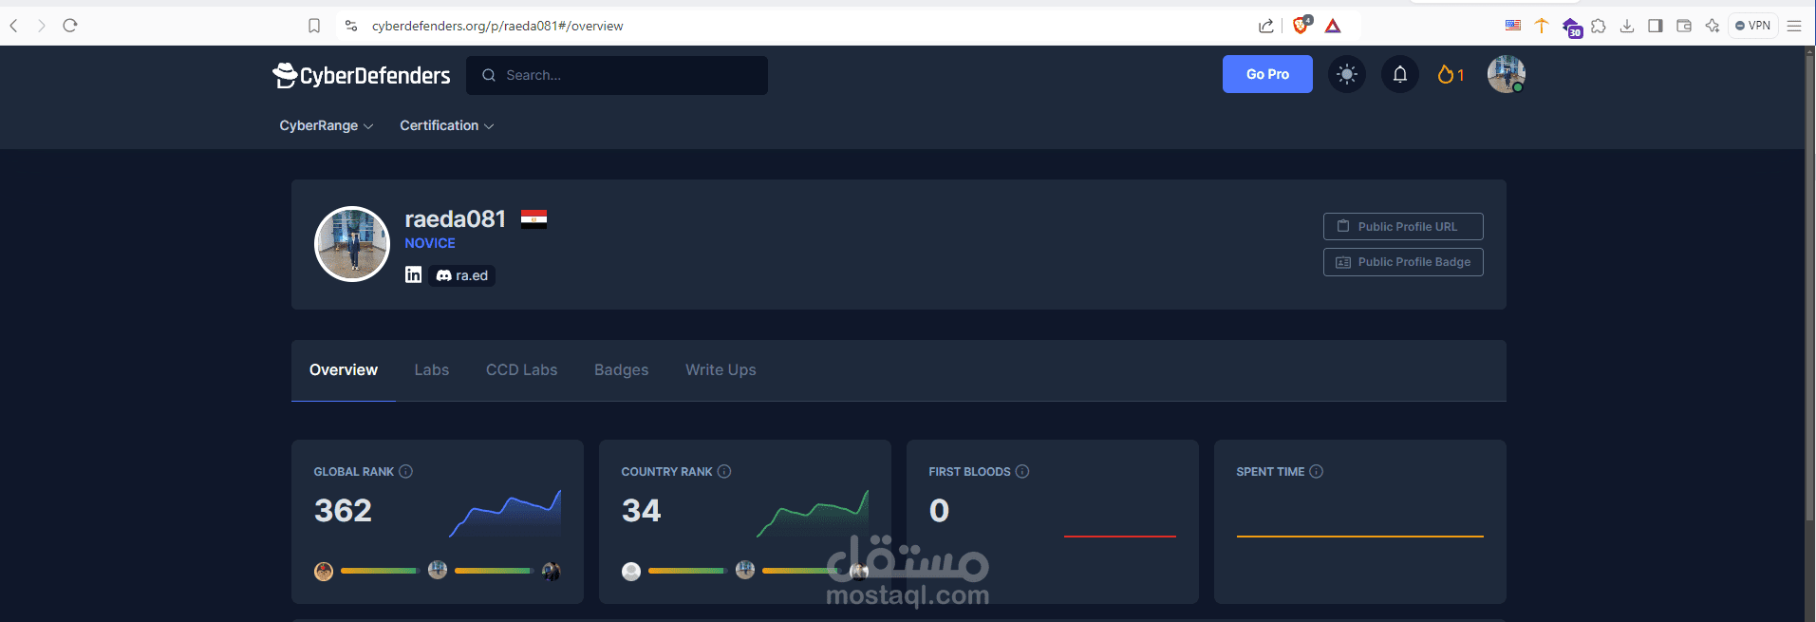Click the raeda081 username heading

[455, 219]
